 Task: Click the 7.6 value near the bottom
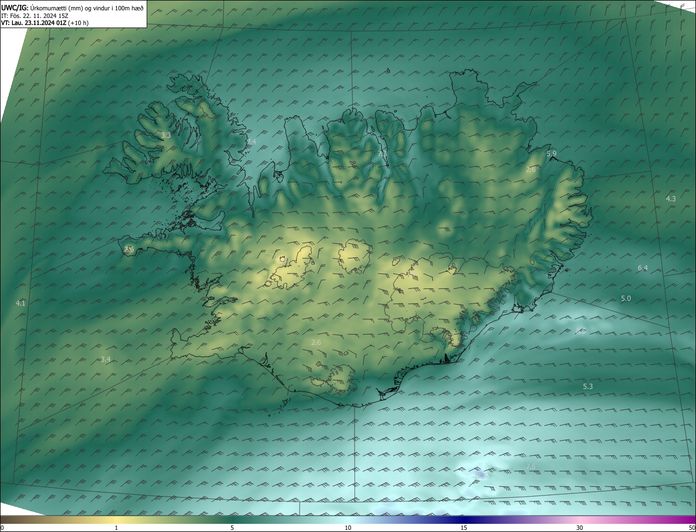point(531,466)
